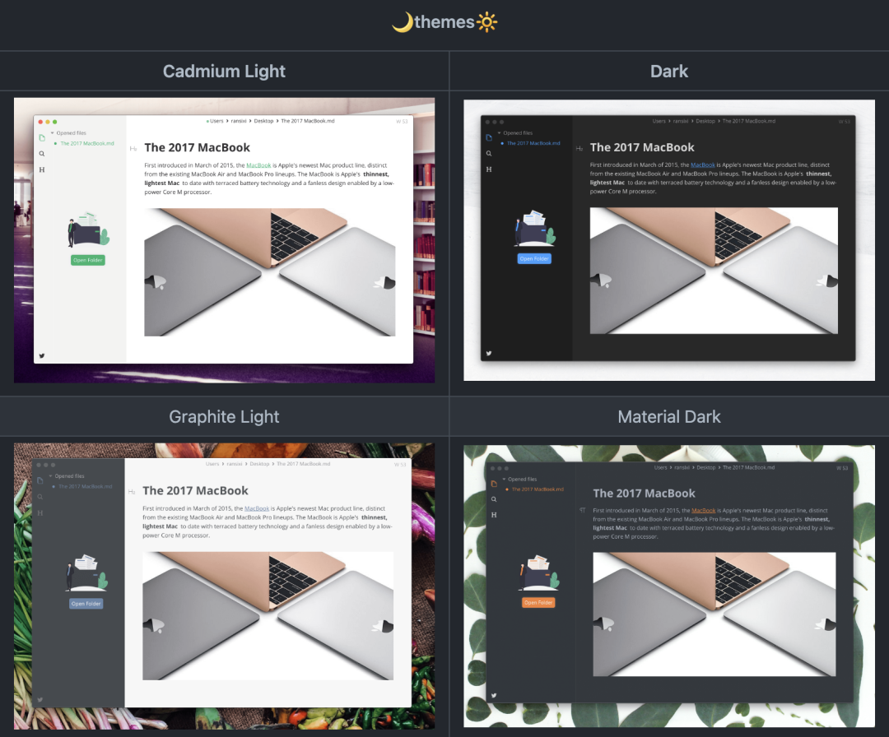Click the Open Folder button in Graphite Light
The height and width of the screenshot is (737, 889).
(x=86, y=604)
